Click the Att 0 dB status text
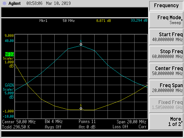 [x=87, y=127]
